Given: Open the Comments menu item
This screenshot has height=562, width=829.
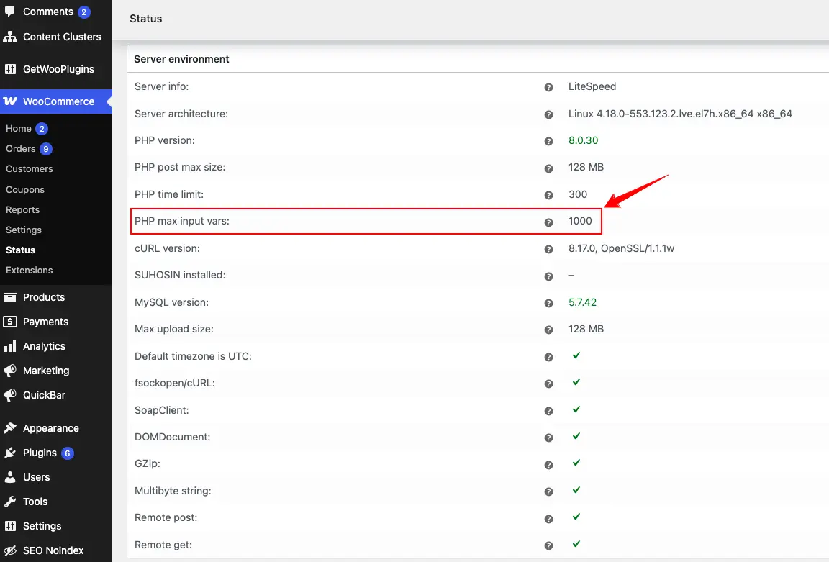Looking at the screenshot, I should click(56, 12).
